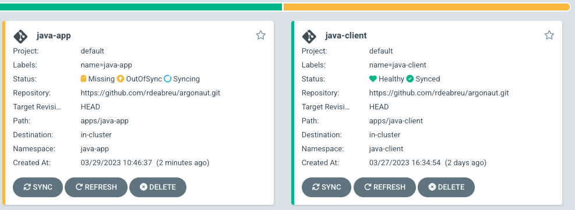Click the Healthy status text

tap(391, 79)
